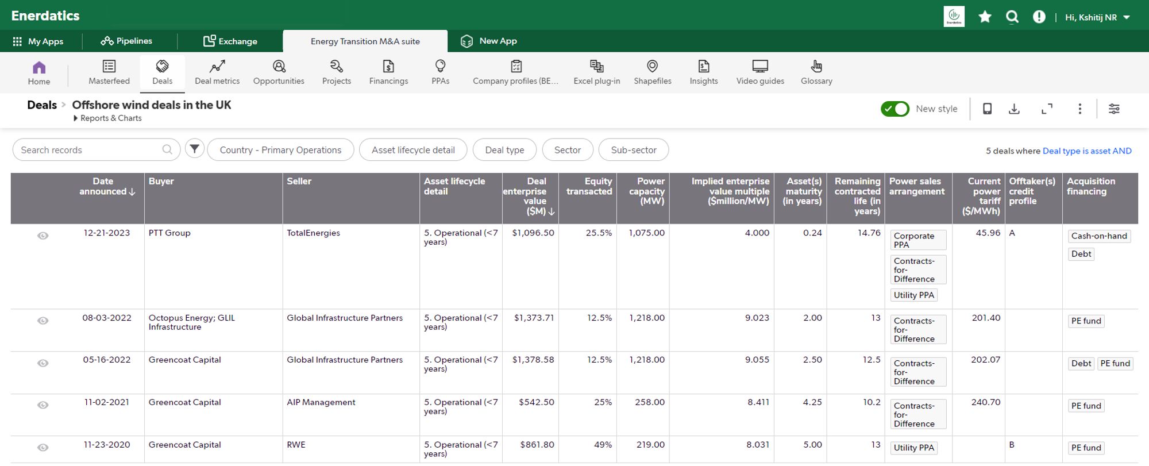Click the Cash-on-hand tag
The width and height of the screenshot is (1149, 466).
tap(1099, 236)
